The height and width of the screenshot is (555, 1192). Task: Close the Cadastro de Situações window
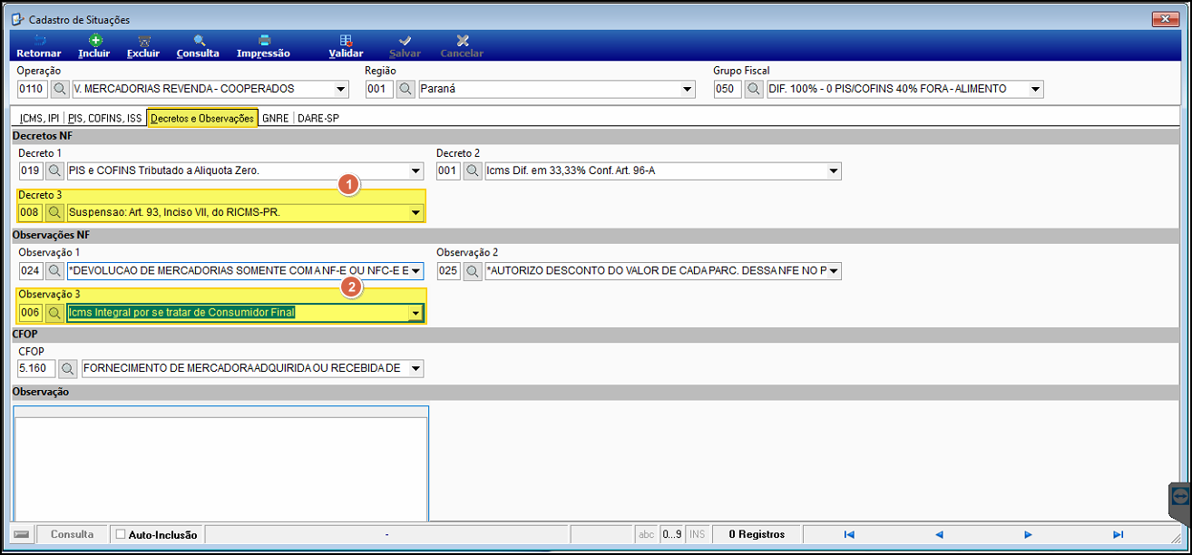coord(1164,19)
